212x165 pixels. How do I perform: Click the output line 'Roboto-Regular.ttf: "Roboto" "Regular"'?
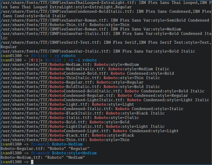tap(45, 149)
